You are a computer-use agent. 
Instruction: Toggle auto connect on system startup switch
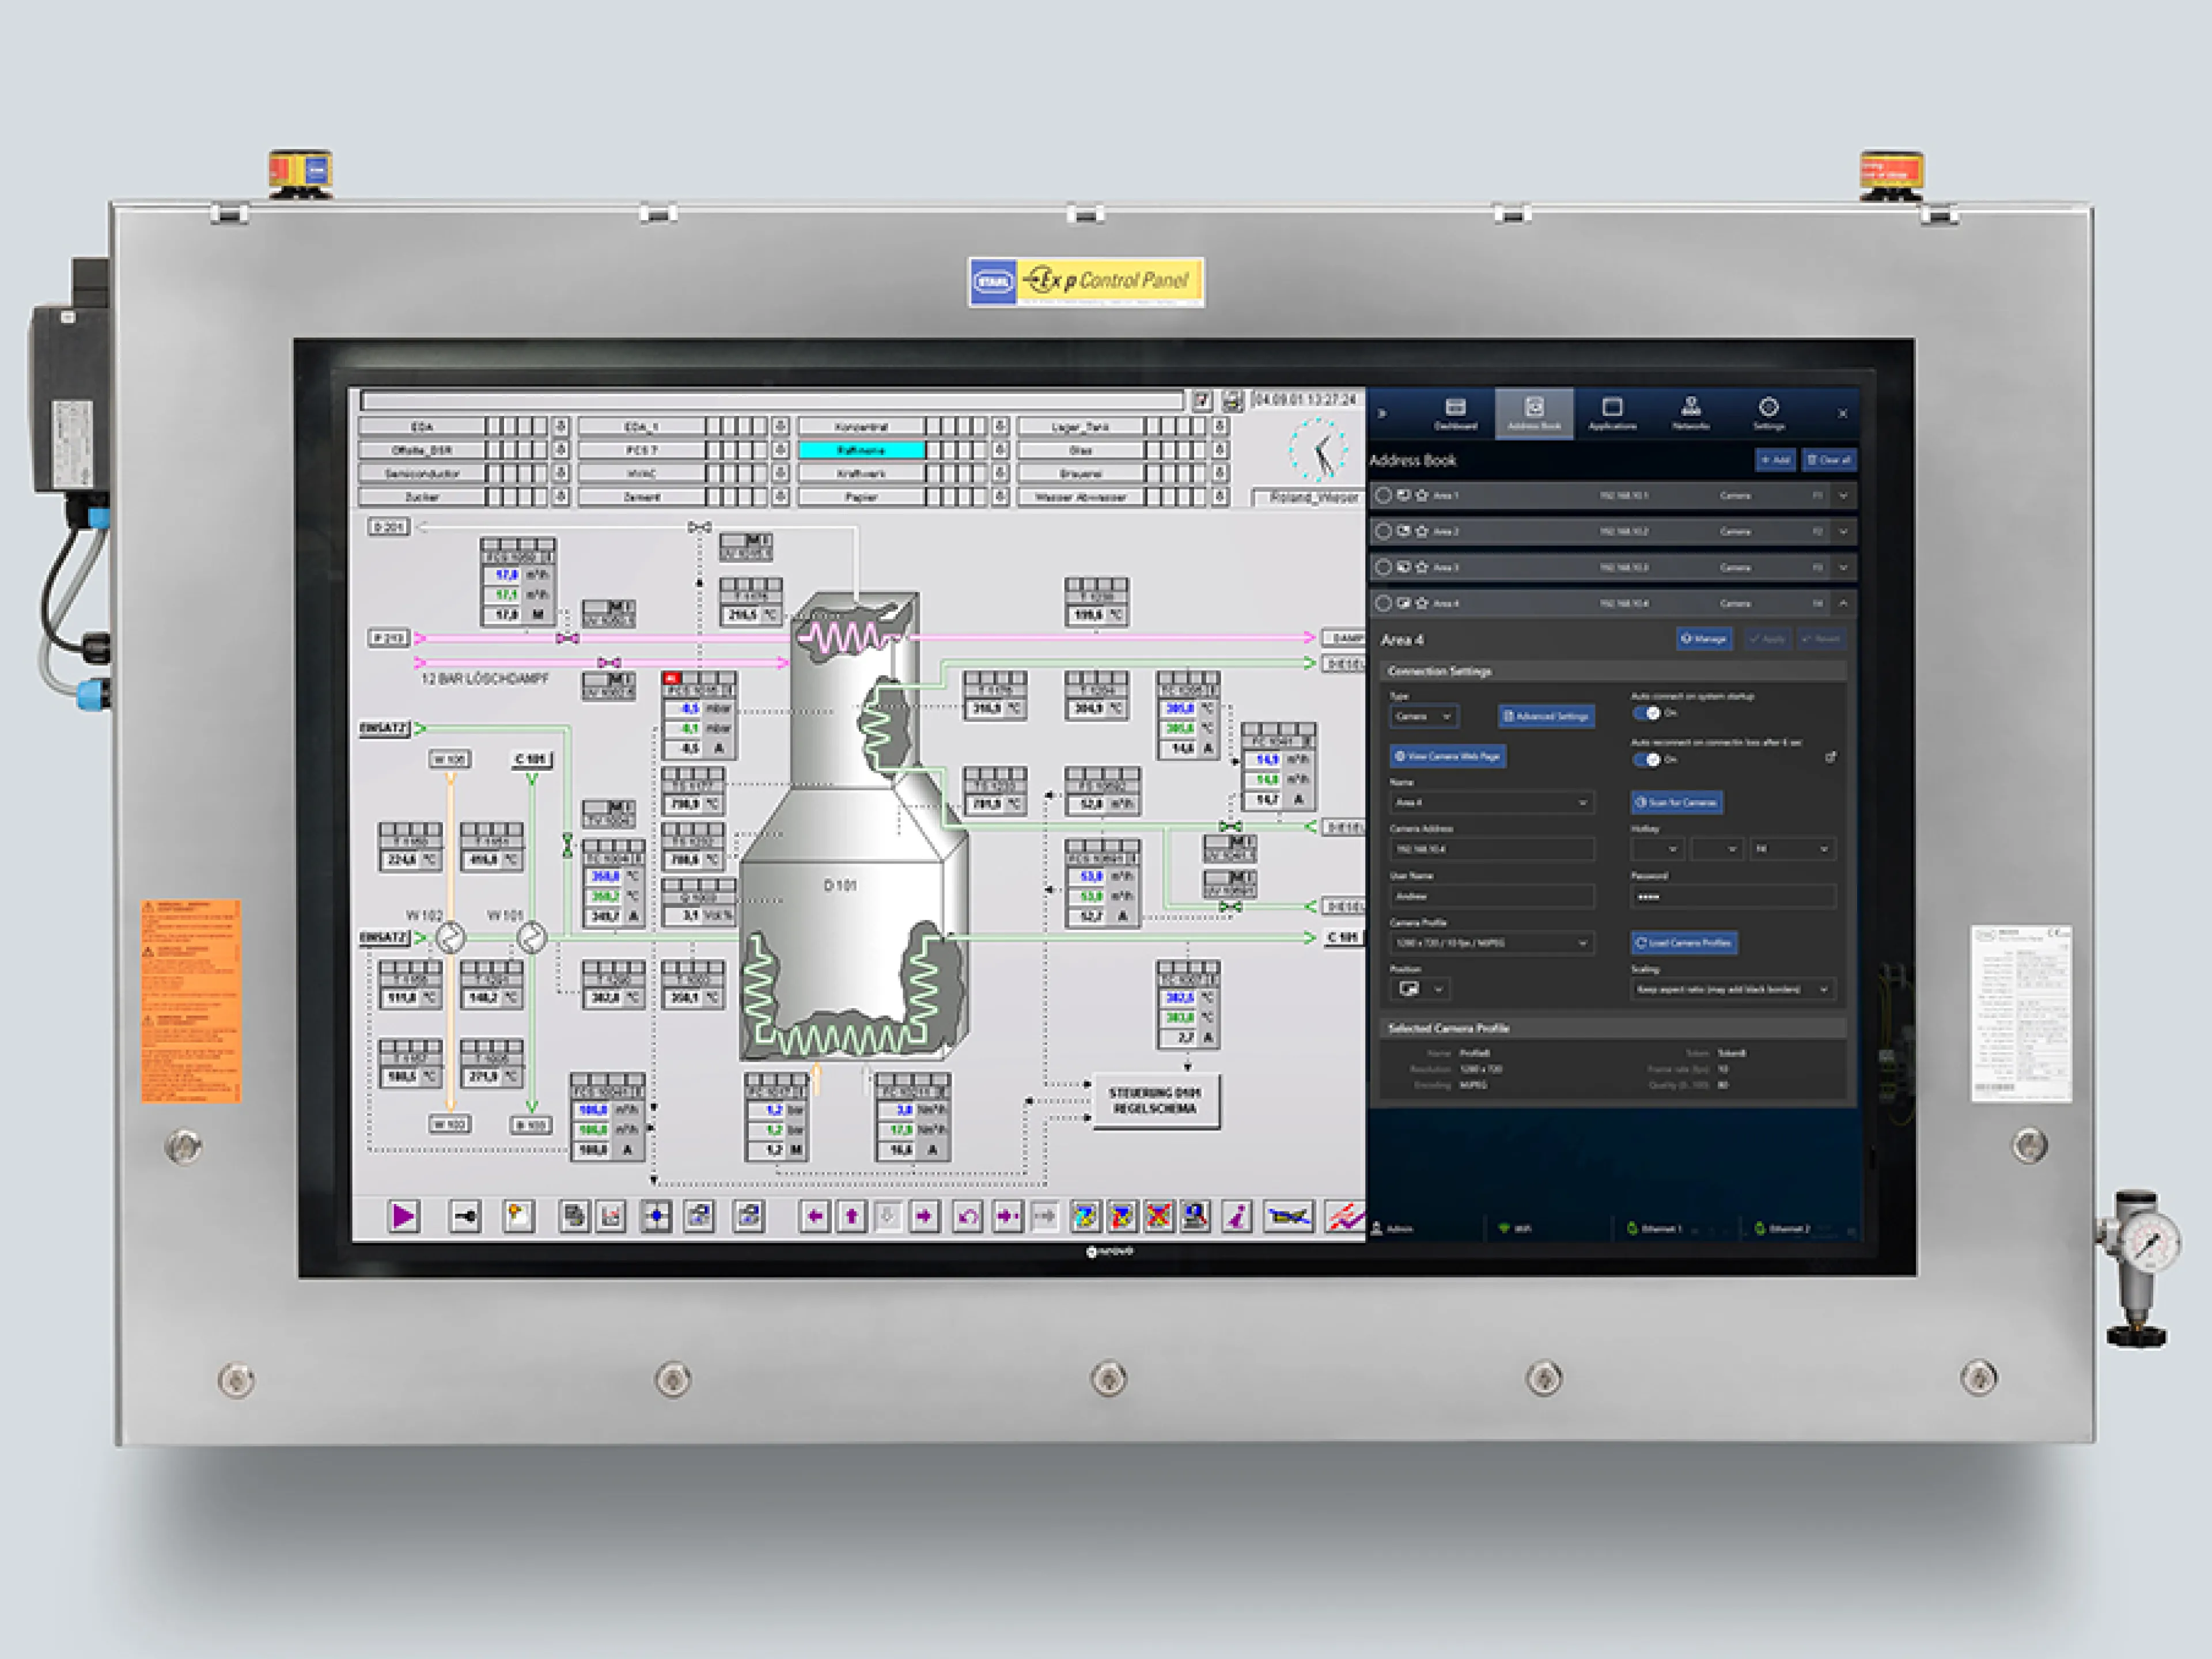(1646, 713)
